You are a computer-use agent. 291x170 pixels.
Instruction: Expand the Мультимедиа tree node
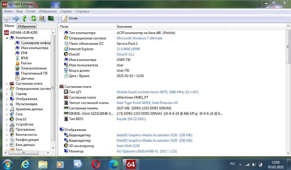tap(7, 104)
